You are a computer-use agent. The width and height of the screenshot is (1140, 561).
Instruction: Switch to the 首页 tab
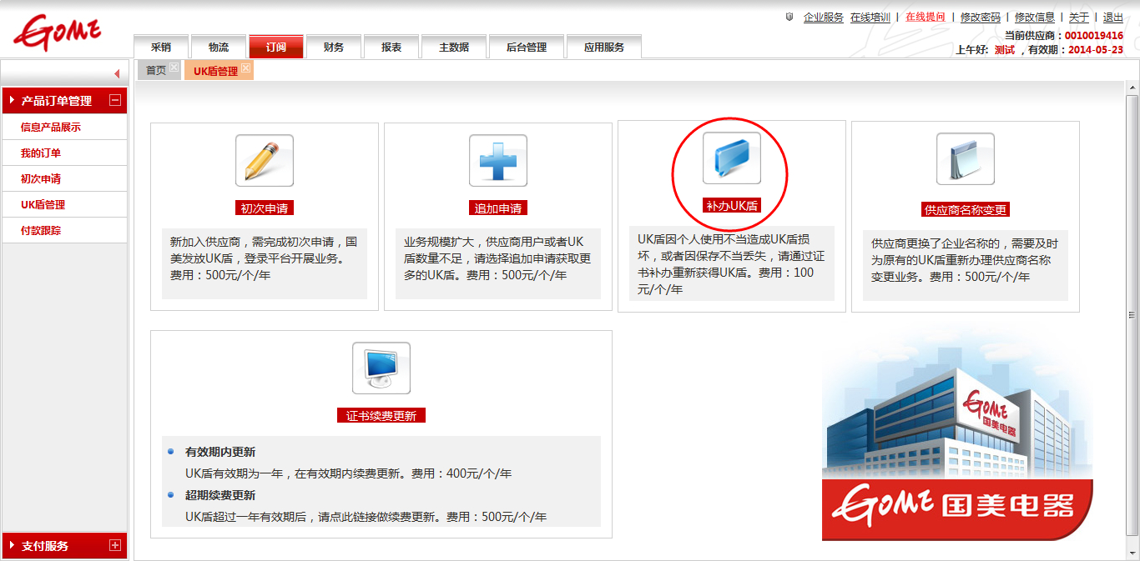155,71
